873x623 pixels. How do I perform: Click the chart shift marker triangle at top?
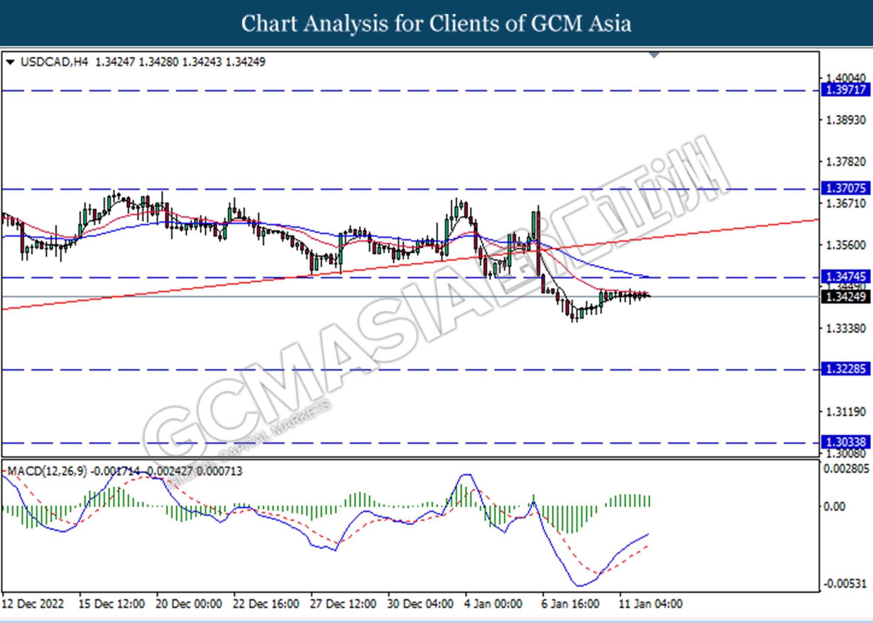click(654, 55)
